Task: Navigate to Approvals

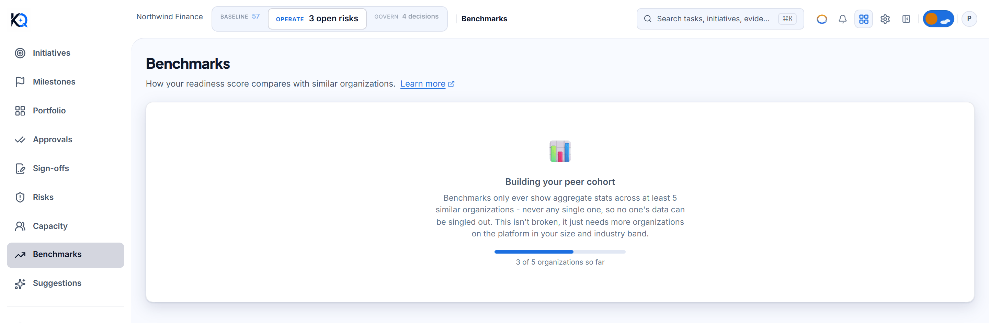Action: point(65,140)
